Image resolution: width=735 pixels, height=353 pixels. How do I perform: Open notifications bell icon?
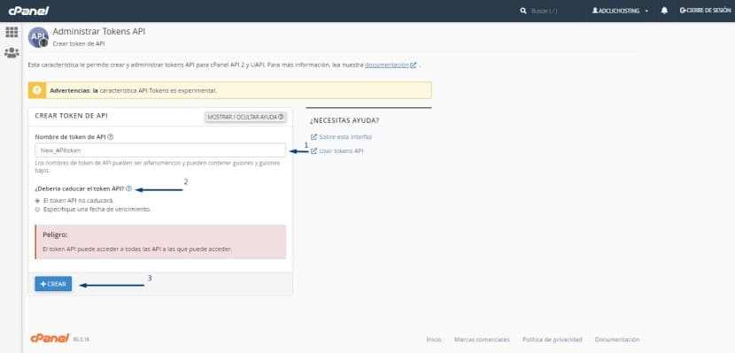pyautogui.click(x=664, y=11)
